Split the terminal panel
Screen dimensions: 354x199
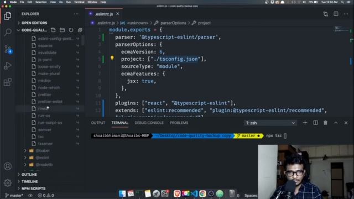[x=315, y=123]
